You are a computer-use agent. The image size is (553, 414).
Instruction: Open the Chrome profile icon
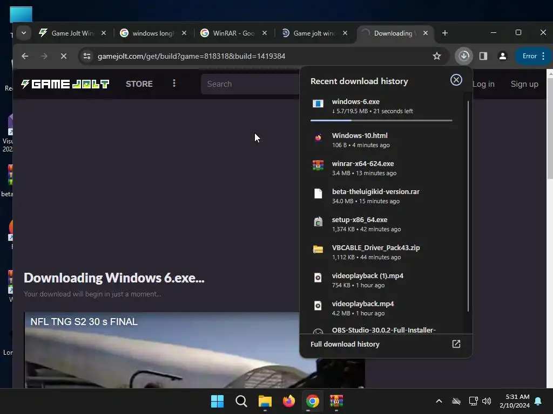[x=503, y=56]
